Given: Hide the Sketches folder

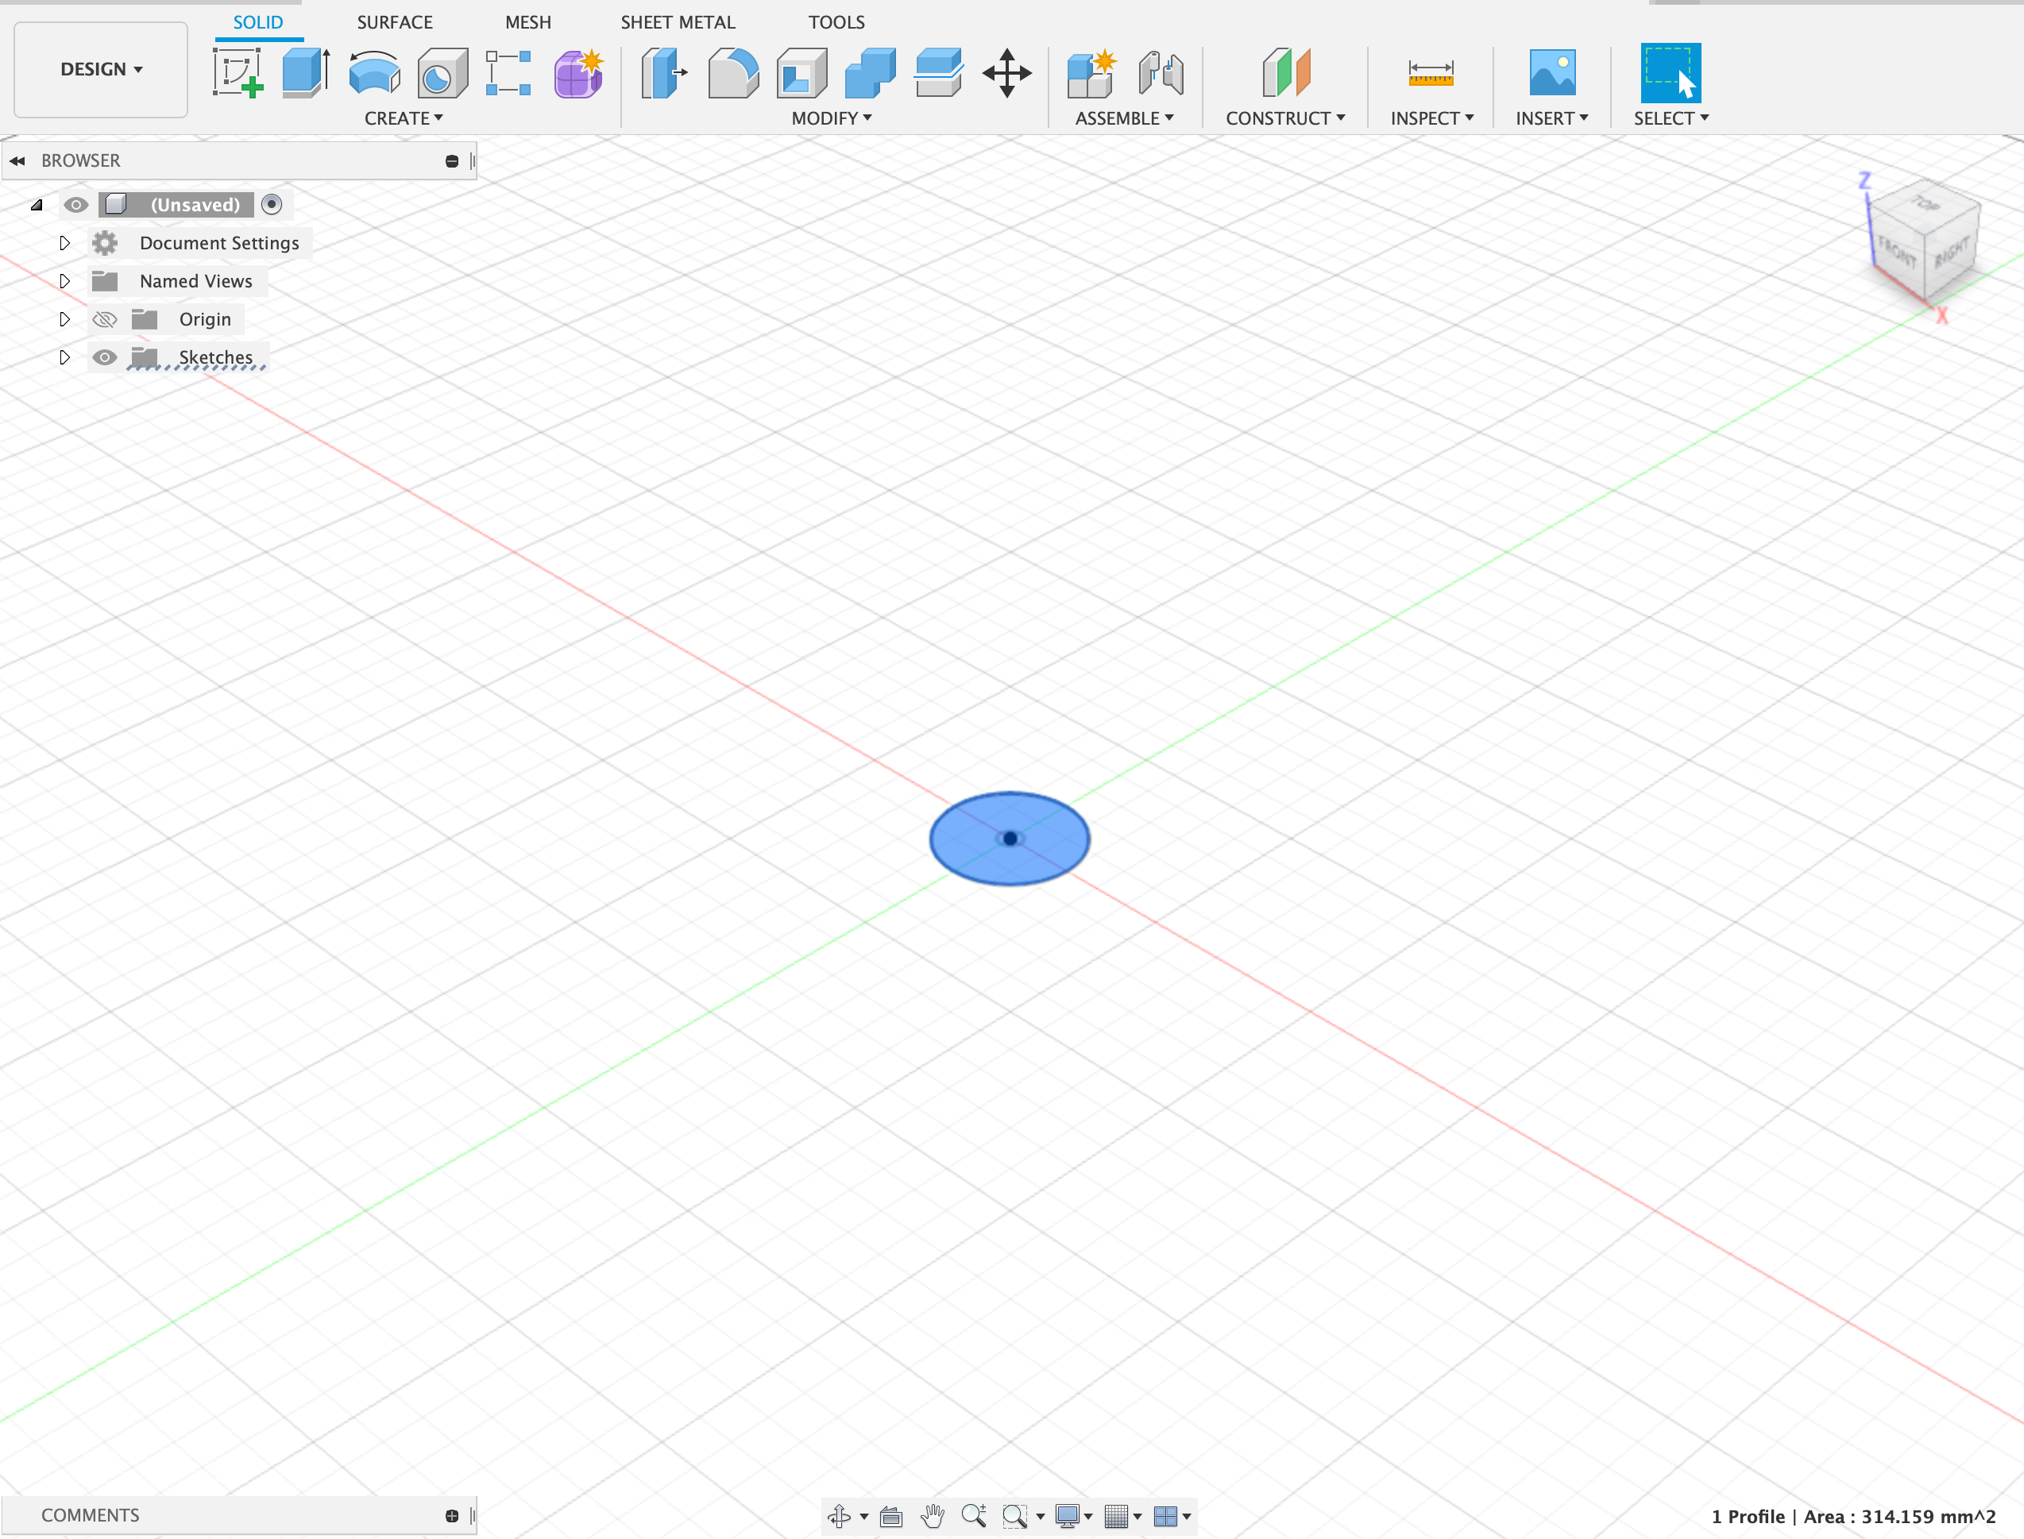Looking at the screenshot, I should [x=104, y=357].
